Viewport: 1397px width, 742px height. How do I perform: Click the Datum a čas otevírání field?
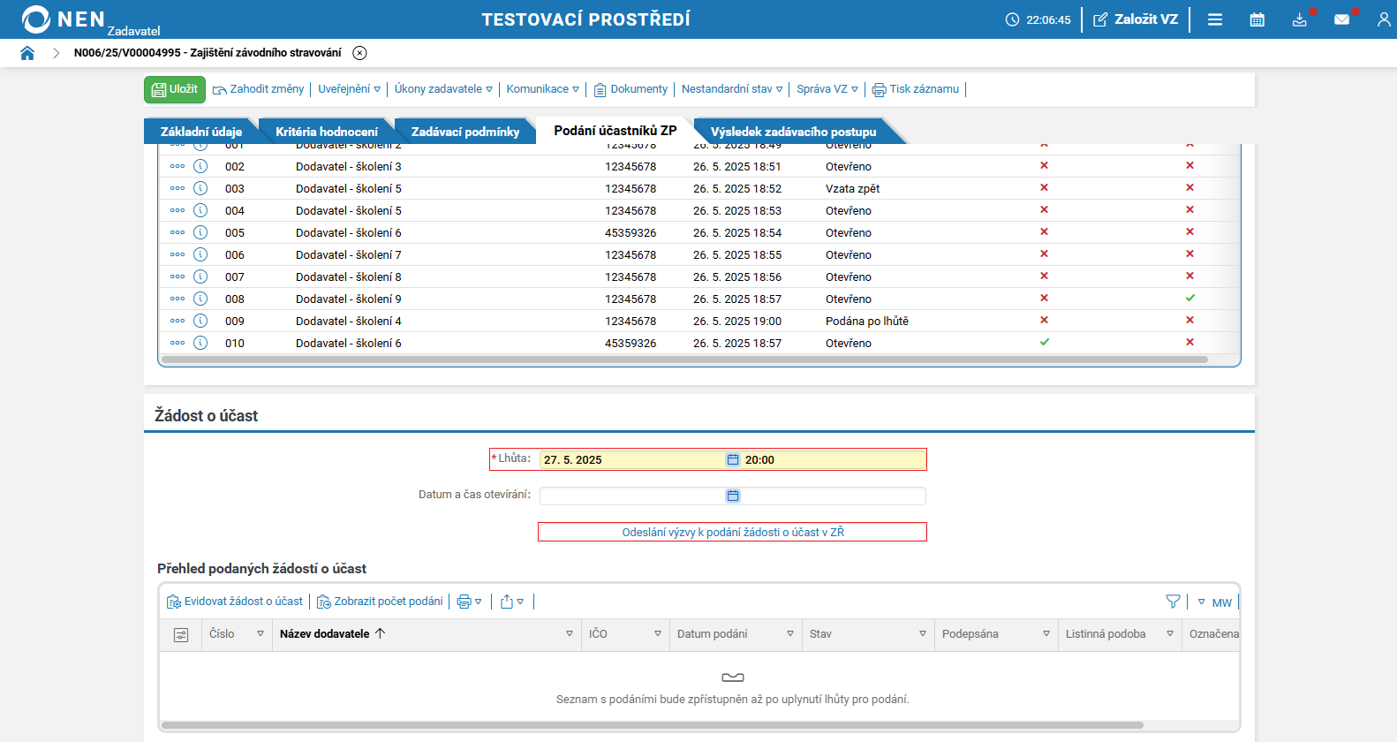pos(733,496)
